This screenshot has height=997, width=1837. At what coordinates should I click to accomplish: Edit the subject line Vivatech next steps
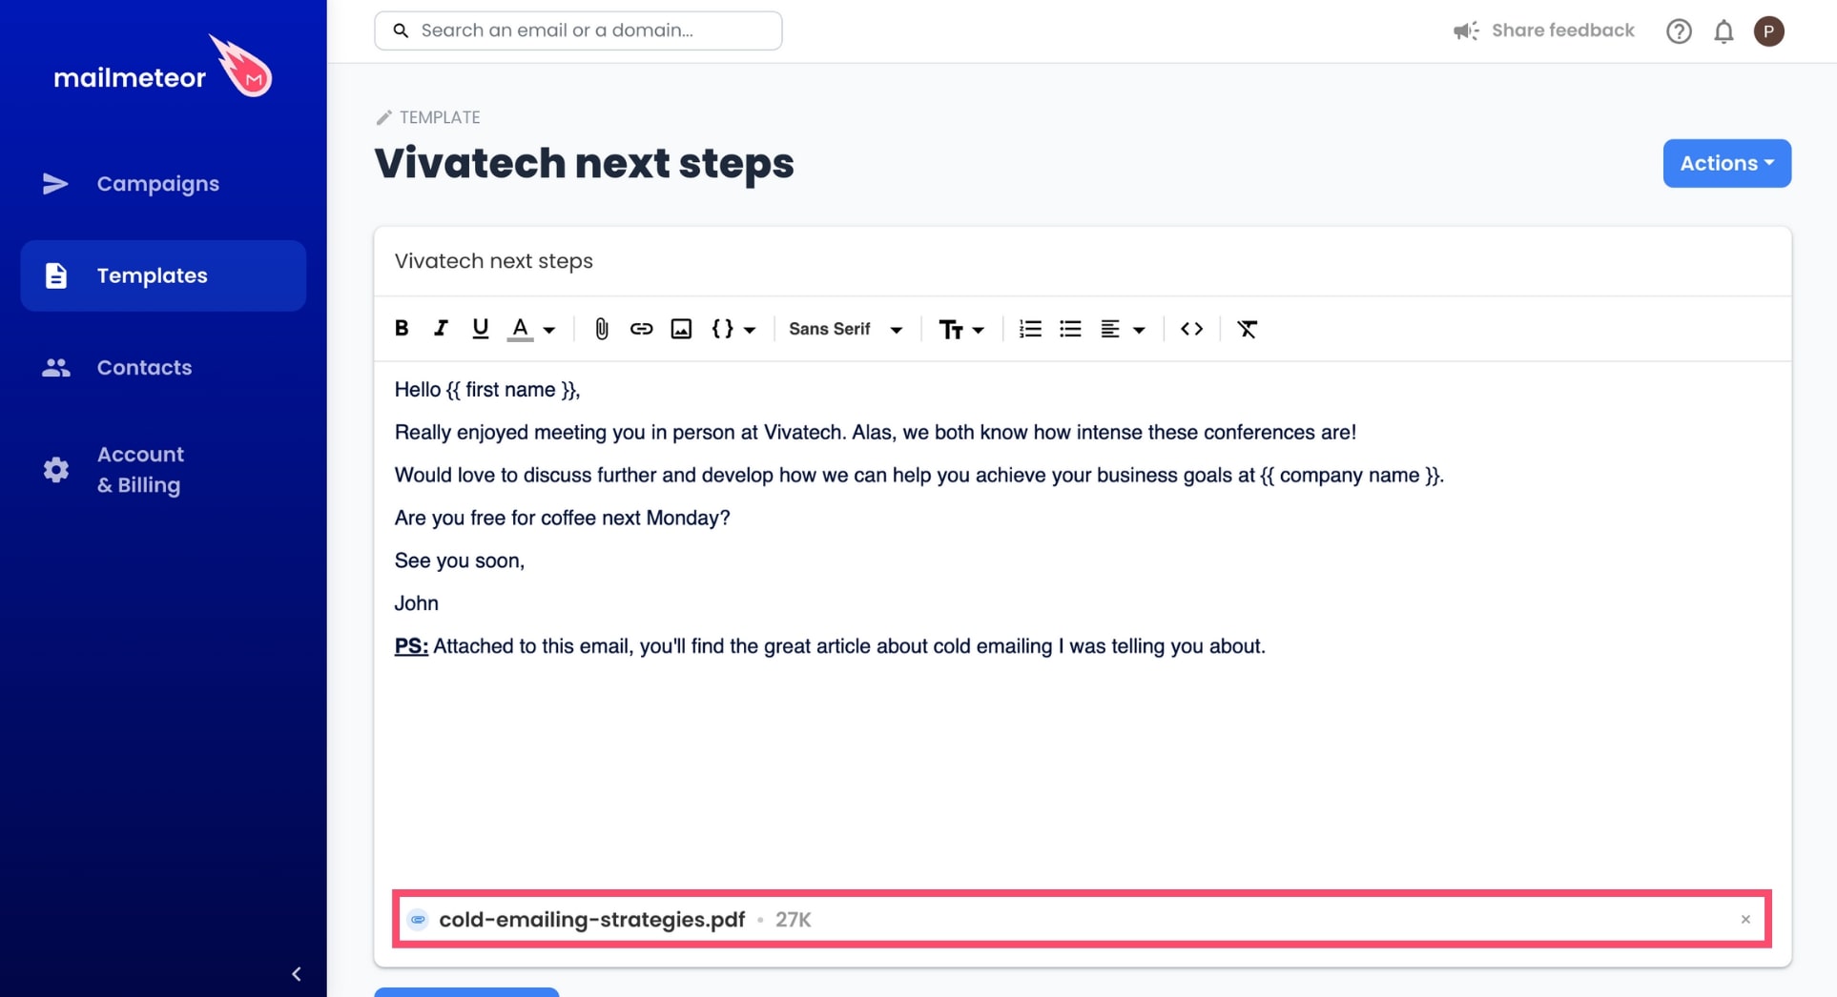[x=1083, y=261]
